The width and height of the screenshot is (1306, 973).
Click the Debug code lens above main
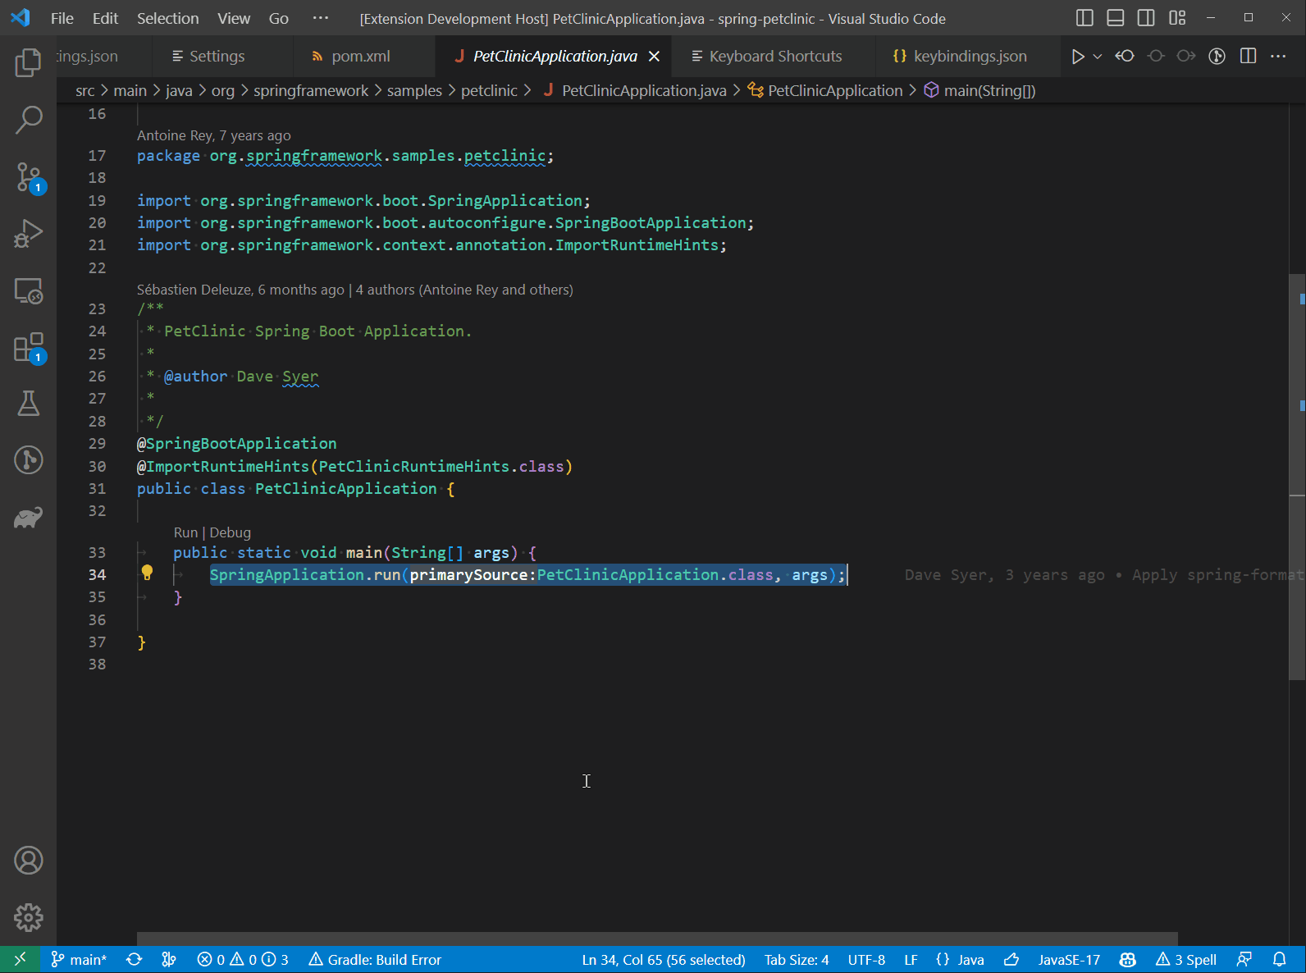(x=231, y=532)
